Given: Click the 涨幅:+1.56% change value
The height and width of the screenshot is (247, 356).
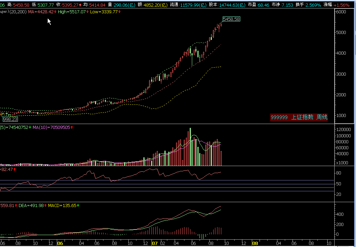Looking at the screenshot, I should click(x=336, y=5).
